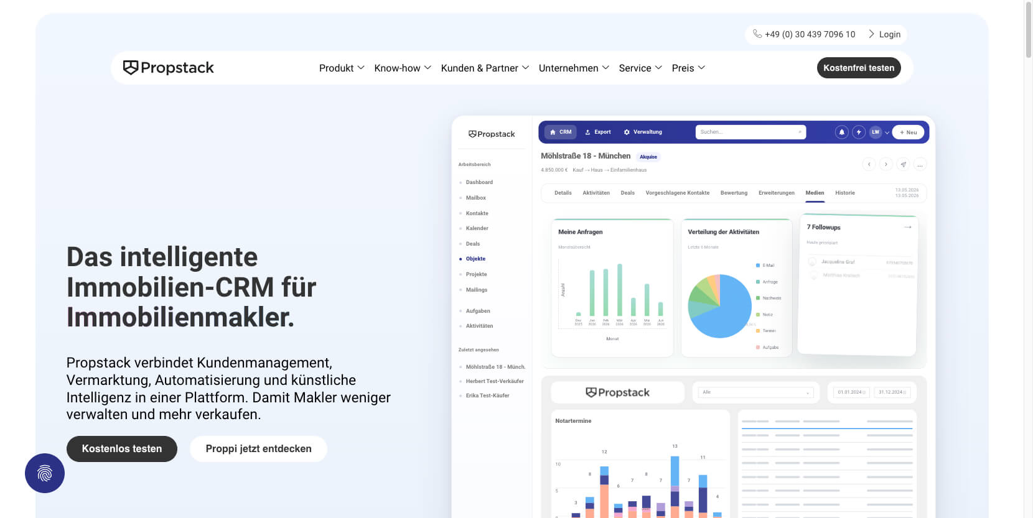Expand the Service menu

pyautogui.click(x=640, y=68)
